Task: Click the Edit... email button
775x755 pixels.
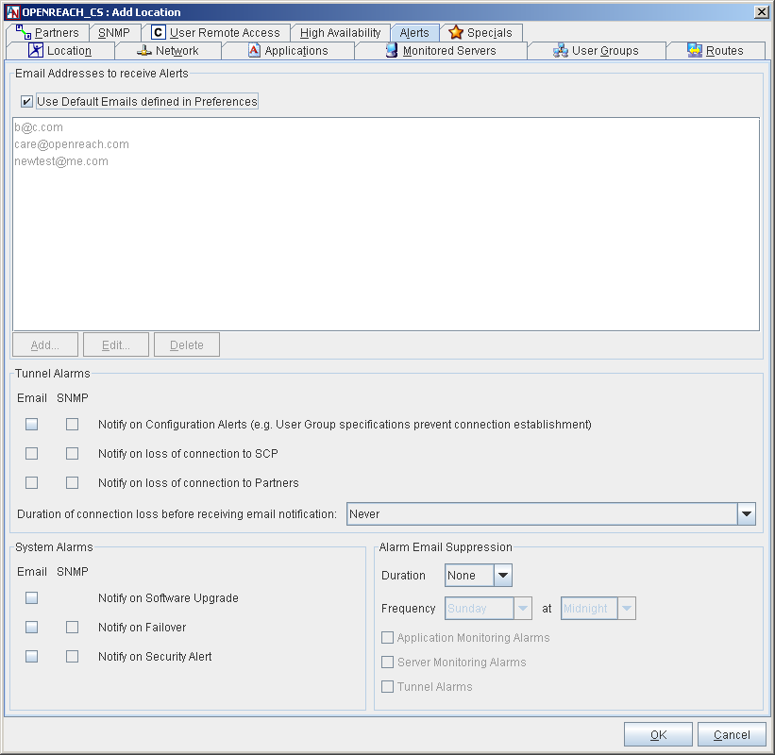Action: [x=116, y=344]
